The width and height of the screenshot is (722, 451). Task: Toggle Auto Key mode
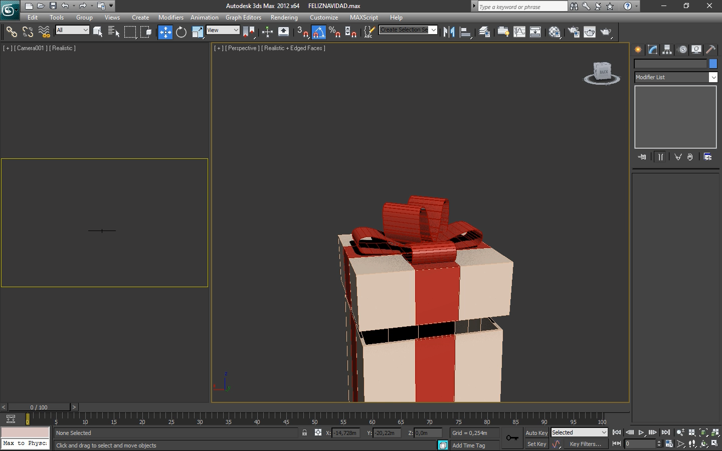pos(536,433)
